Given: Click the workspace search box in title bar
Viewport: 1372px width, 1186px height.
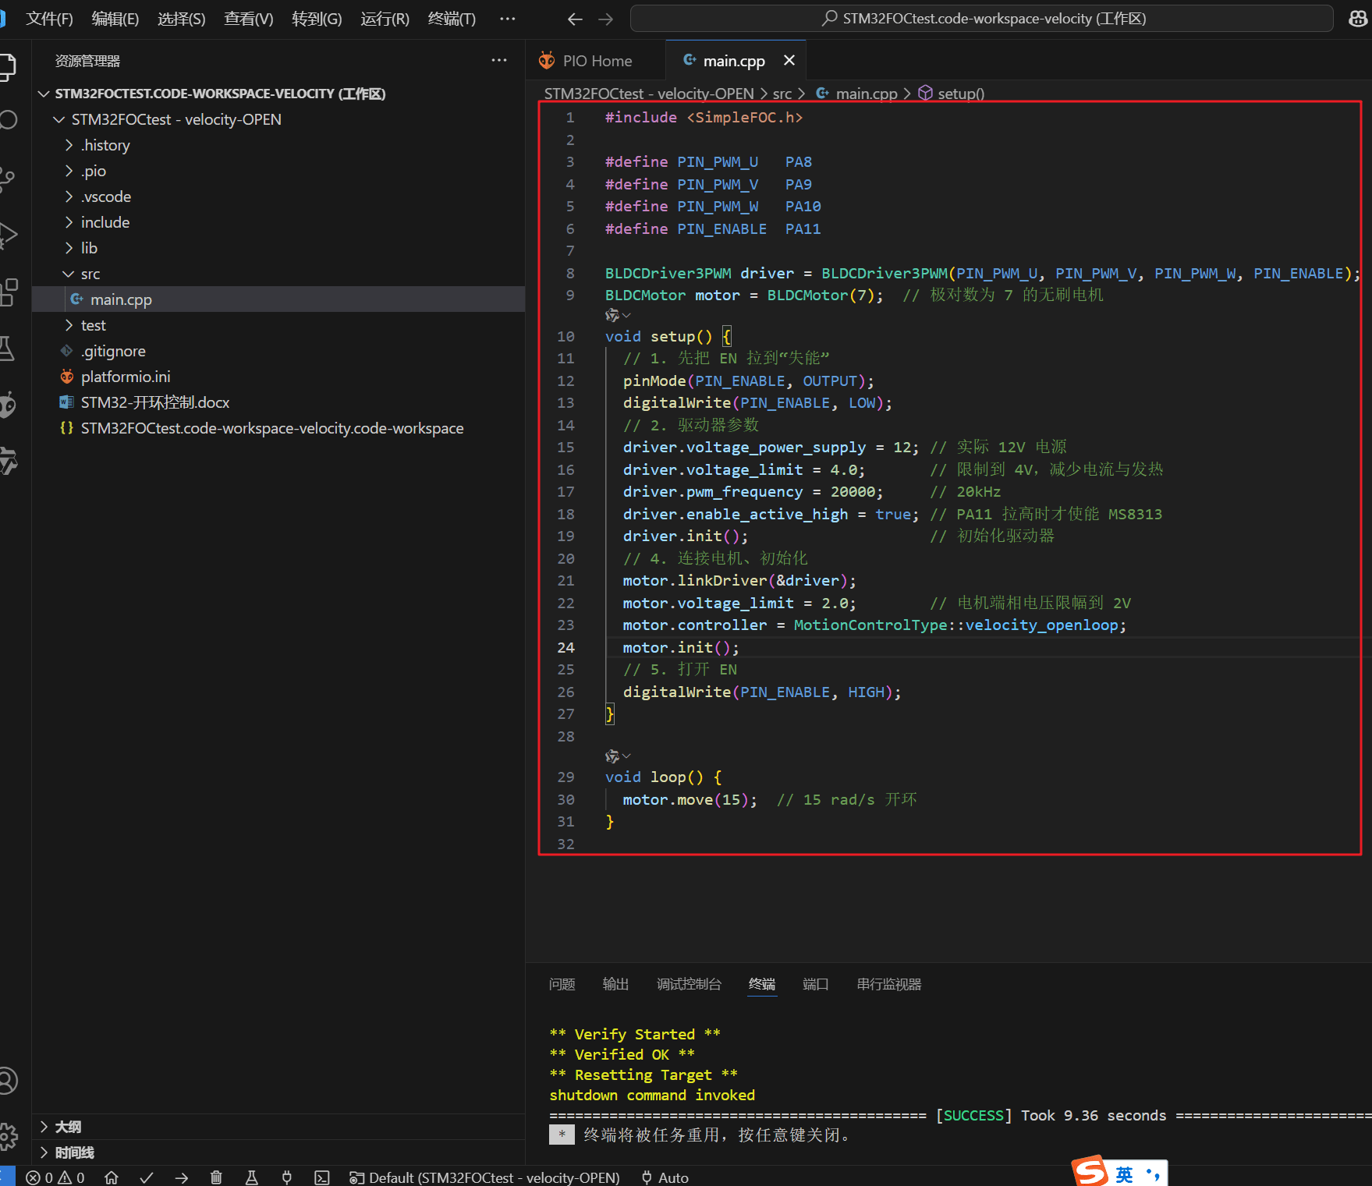Looking at the screenshot, I should [981, 19].
